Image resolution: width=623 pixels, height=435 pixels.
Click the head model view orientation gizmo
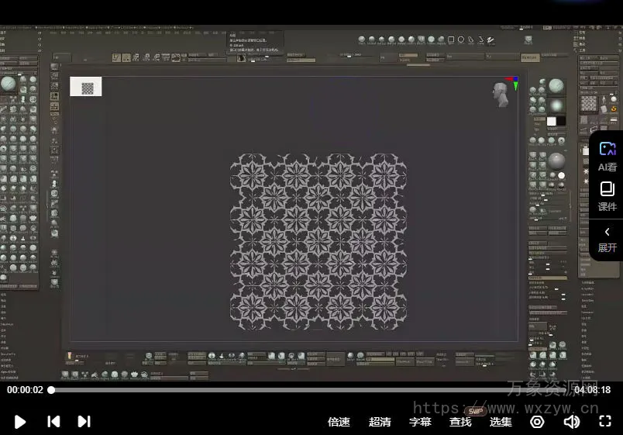tap(501, 95)
